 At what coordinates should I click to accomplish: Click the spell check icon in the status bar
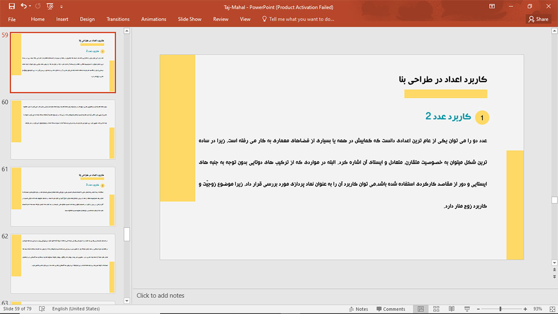click(42, 309)
